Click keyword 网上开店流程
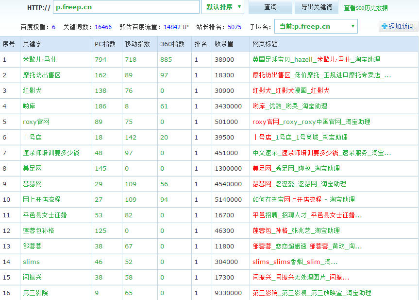This screenshot has height=300, width=419. coord(41,199)
